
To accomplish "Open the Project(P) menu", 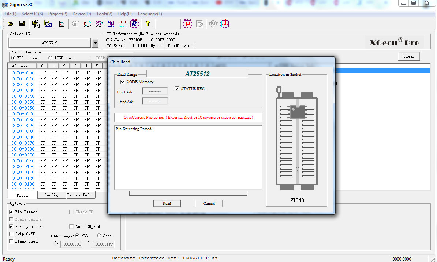I will coord(58,14).
